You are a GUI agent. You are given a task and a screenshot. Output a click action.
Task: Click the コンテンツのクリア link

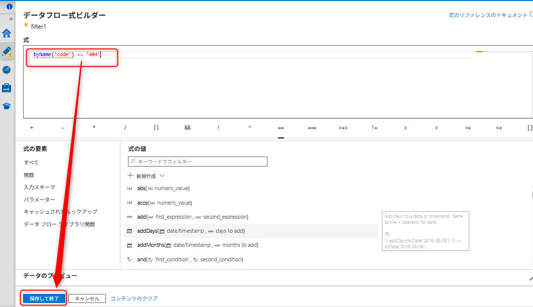point(134,298)
